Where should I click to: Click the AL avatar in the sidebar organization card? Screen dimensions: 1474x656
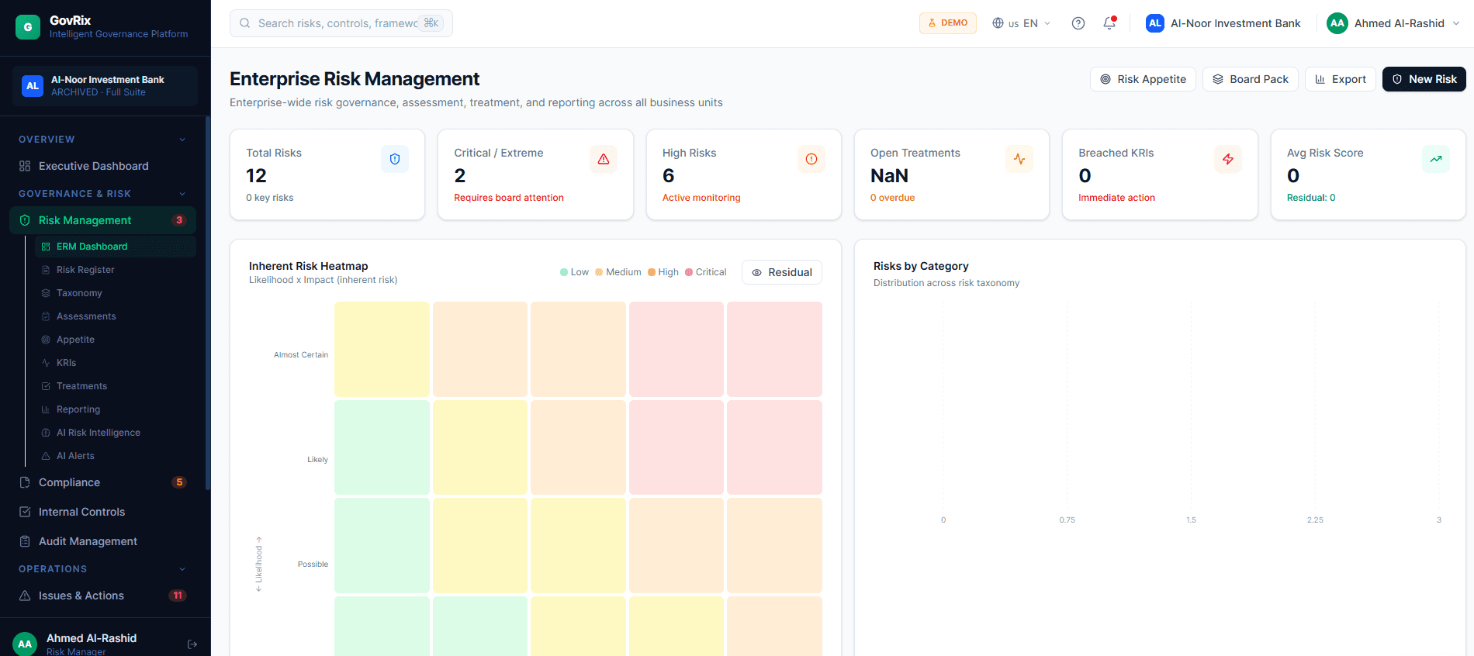click(33, 85)
